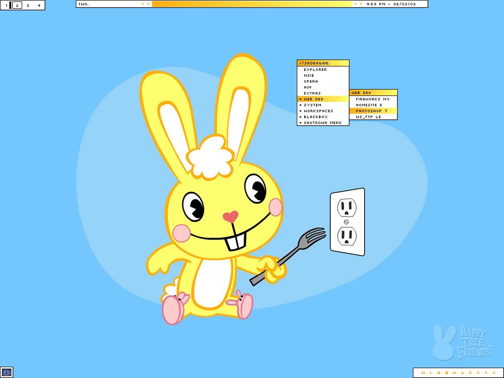The height and width of the screenshot is (378, 504).
Task: Click the hourglass-shaped icon in media bar
Action: [462, 373]
